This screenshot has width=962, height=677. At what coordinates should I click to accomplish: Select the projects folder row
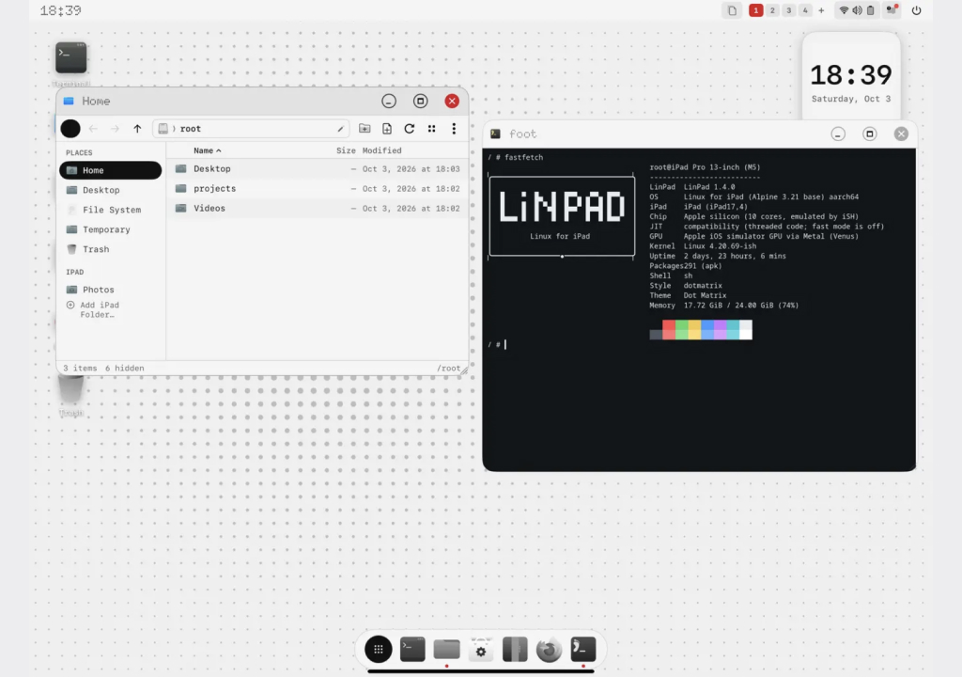[318, 189]
